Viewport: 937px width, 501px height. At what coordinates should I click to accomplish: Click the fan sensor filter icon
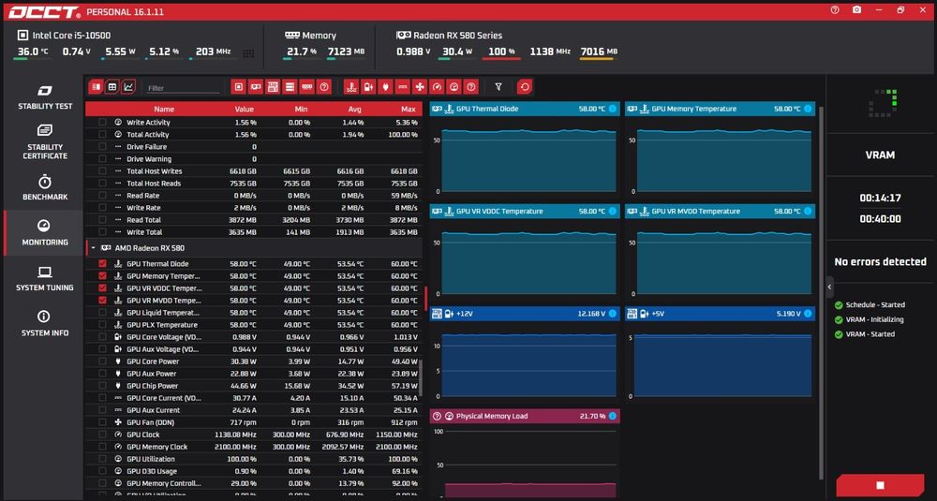tap(420, 87)
